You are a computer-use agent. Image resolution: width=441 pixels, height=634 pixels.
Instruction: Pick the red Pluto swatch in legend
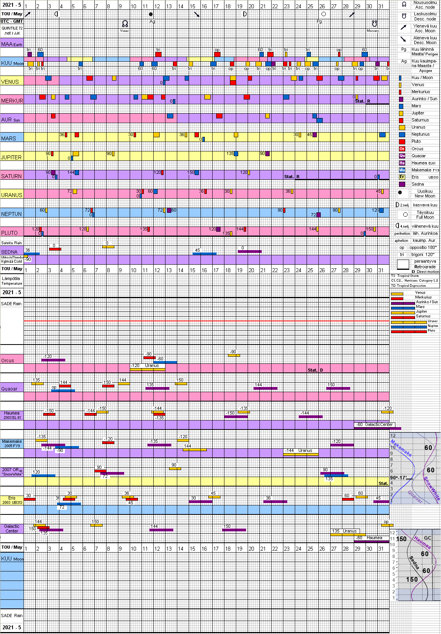pos(402,142)
